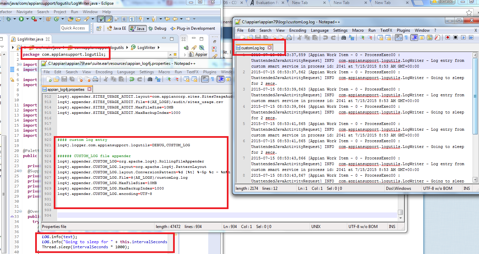
Task: Click Zoom out icon in customLog Notepad++ toolbar
Action: 370,37
